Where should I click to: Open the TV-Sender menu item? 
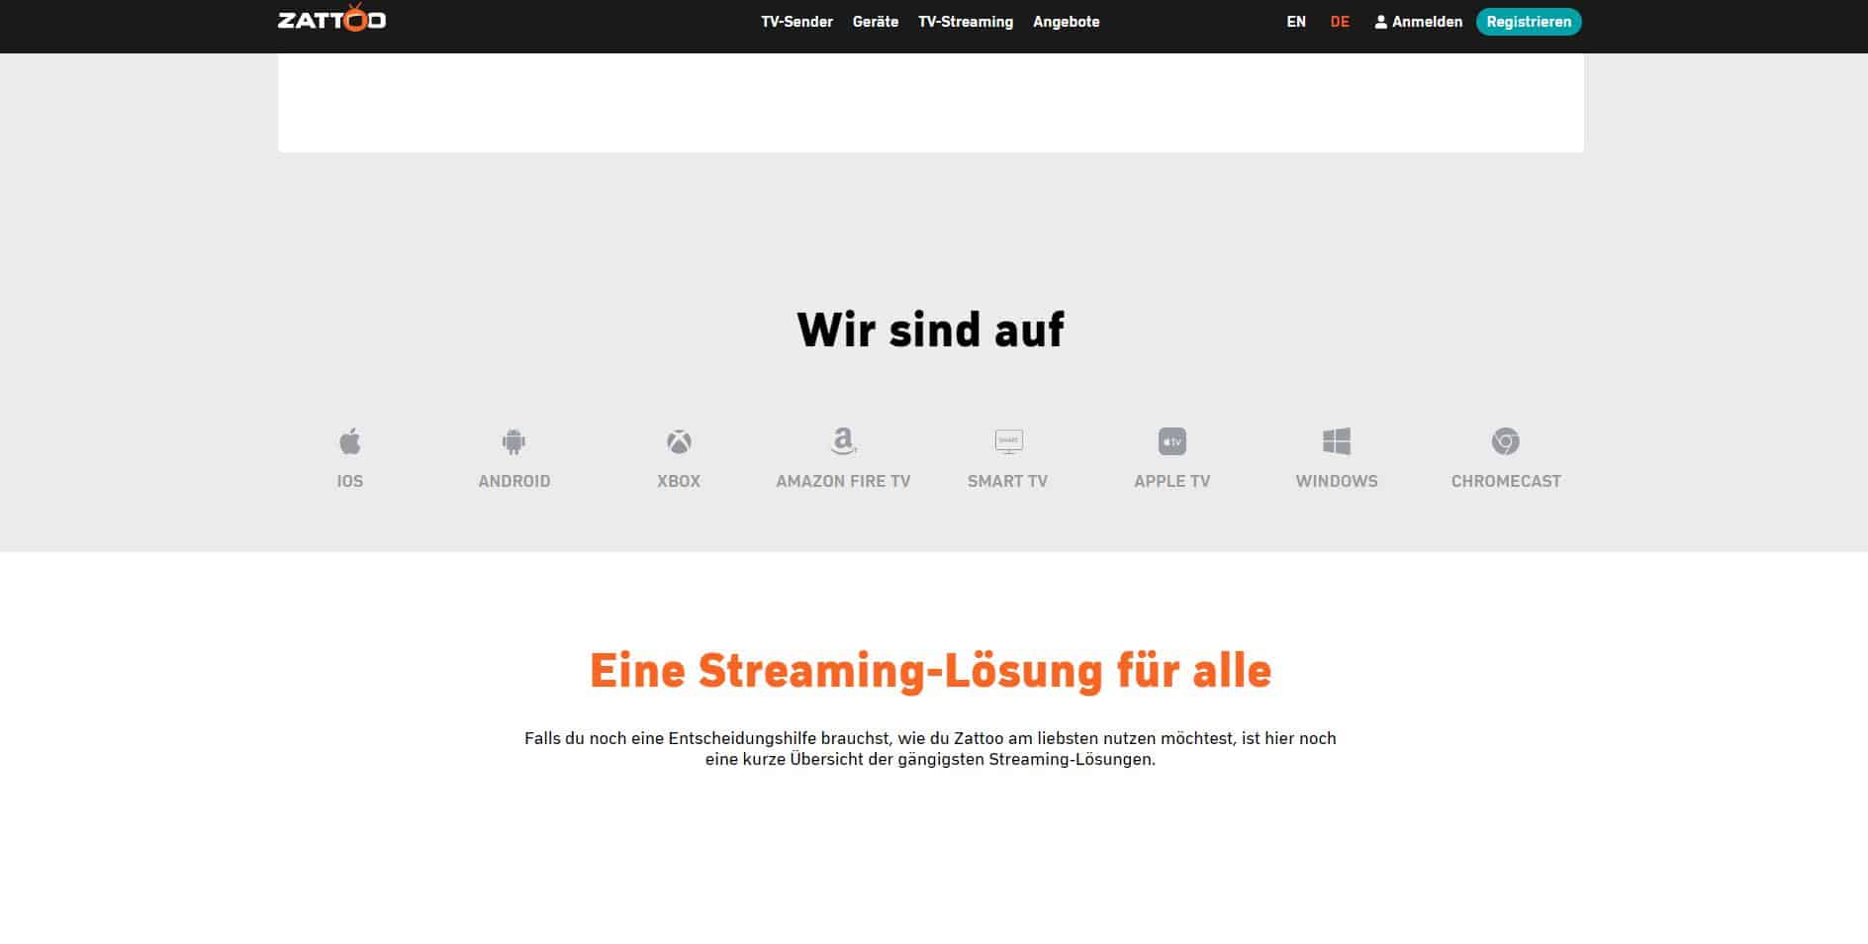pyautogui.click(x=796, y=22)
